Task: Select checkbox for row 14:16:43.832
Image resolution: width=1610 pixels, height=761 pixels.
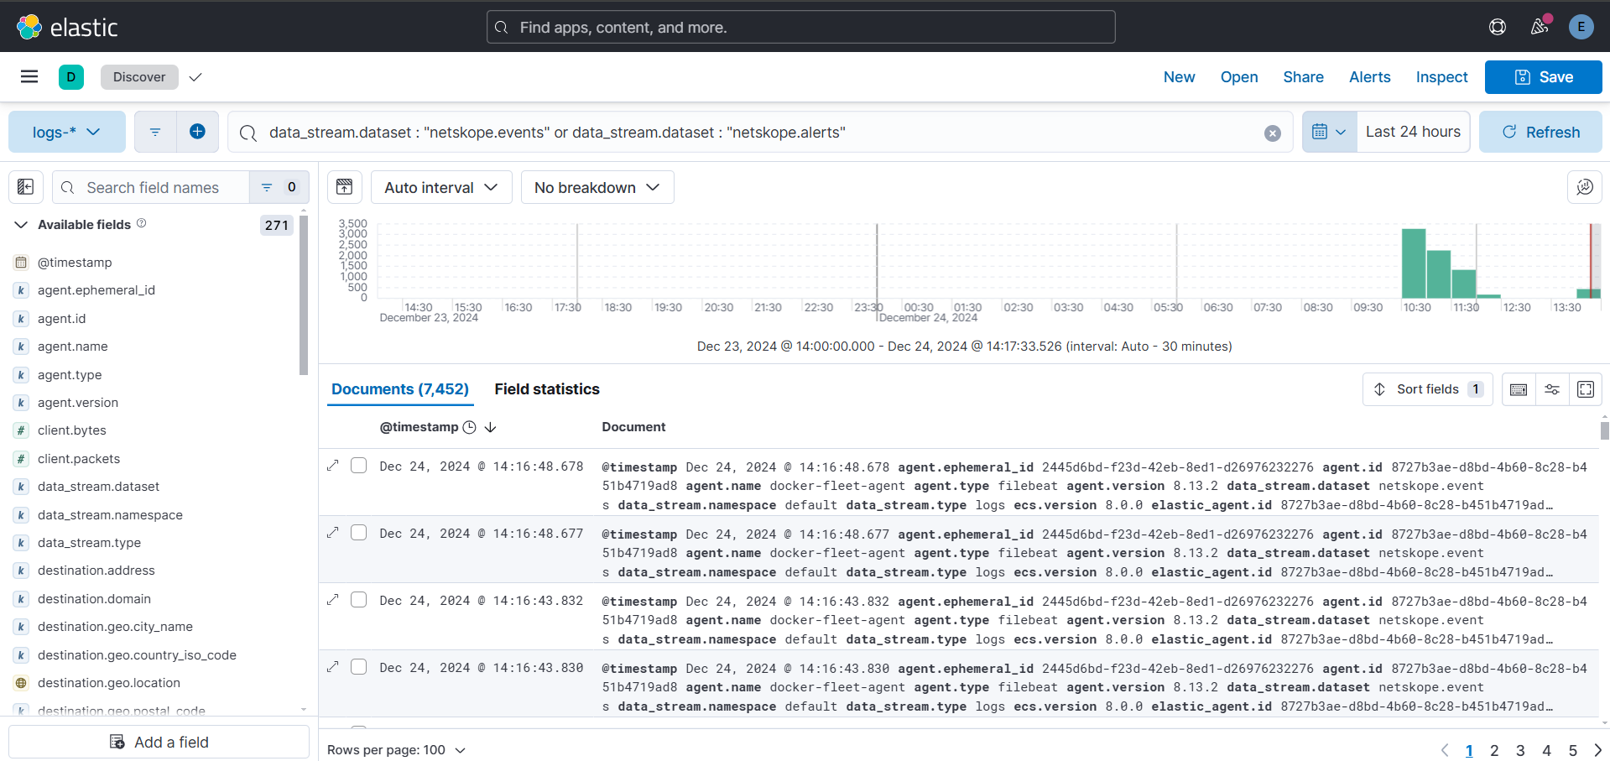Action: (358, 600)
